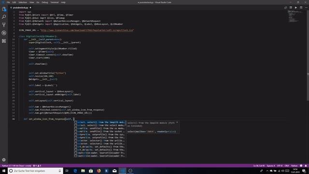The width and height of the screenshot is (309, 174).
Task: Pick select() from imaplib module suggestion
Action: pyautogui.click(x=100, y=122)
